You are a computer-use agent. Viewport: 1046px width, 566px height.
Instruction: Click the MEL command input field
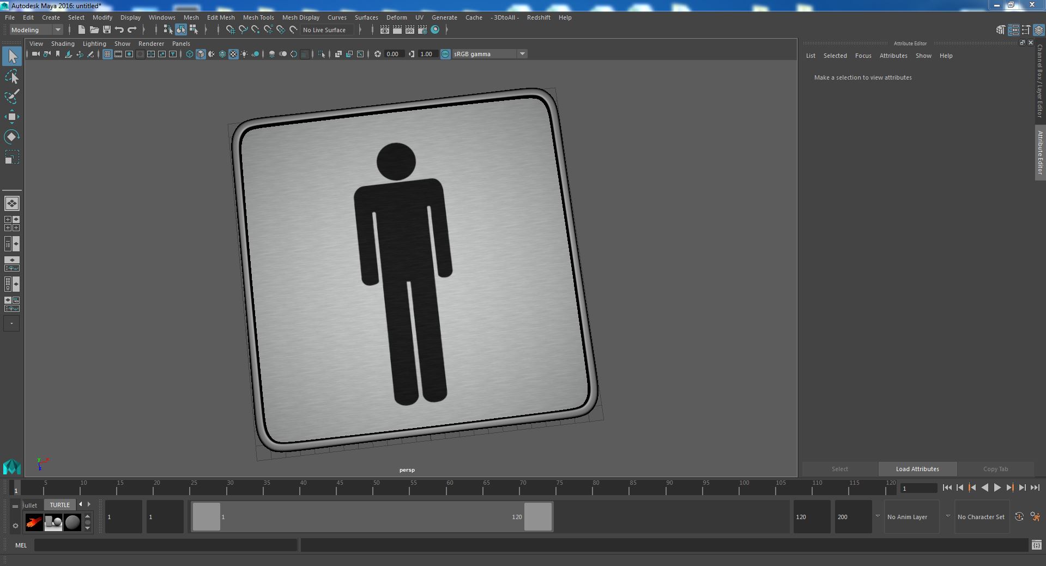165,545
